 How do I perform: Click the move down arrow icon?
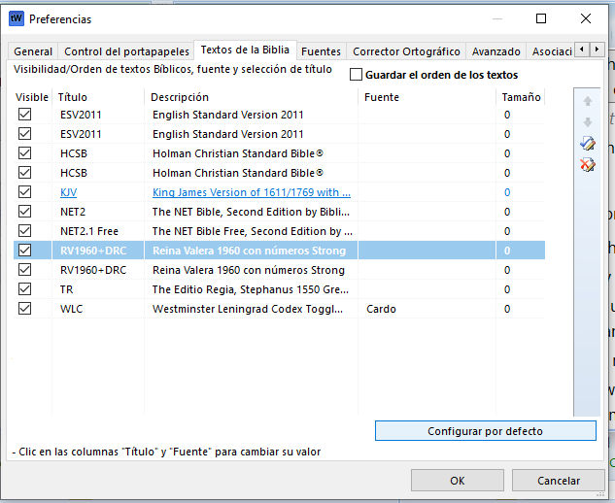pos(587,122)
